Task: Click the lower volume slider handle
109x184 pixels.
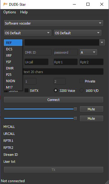Action: click(x=75, y=119)
